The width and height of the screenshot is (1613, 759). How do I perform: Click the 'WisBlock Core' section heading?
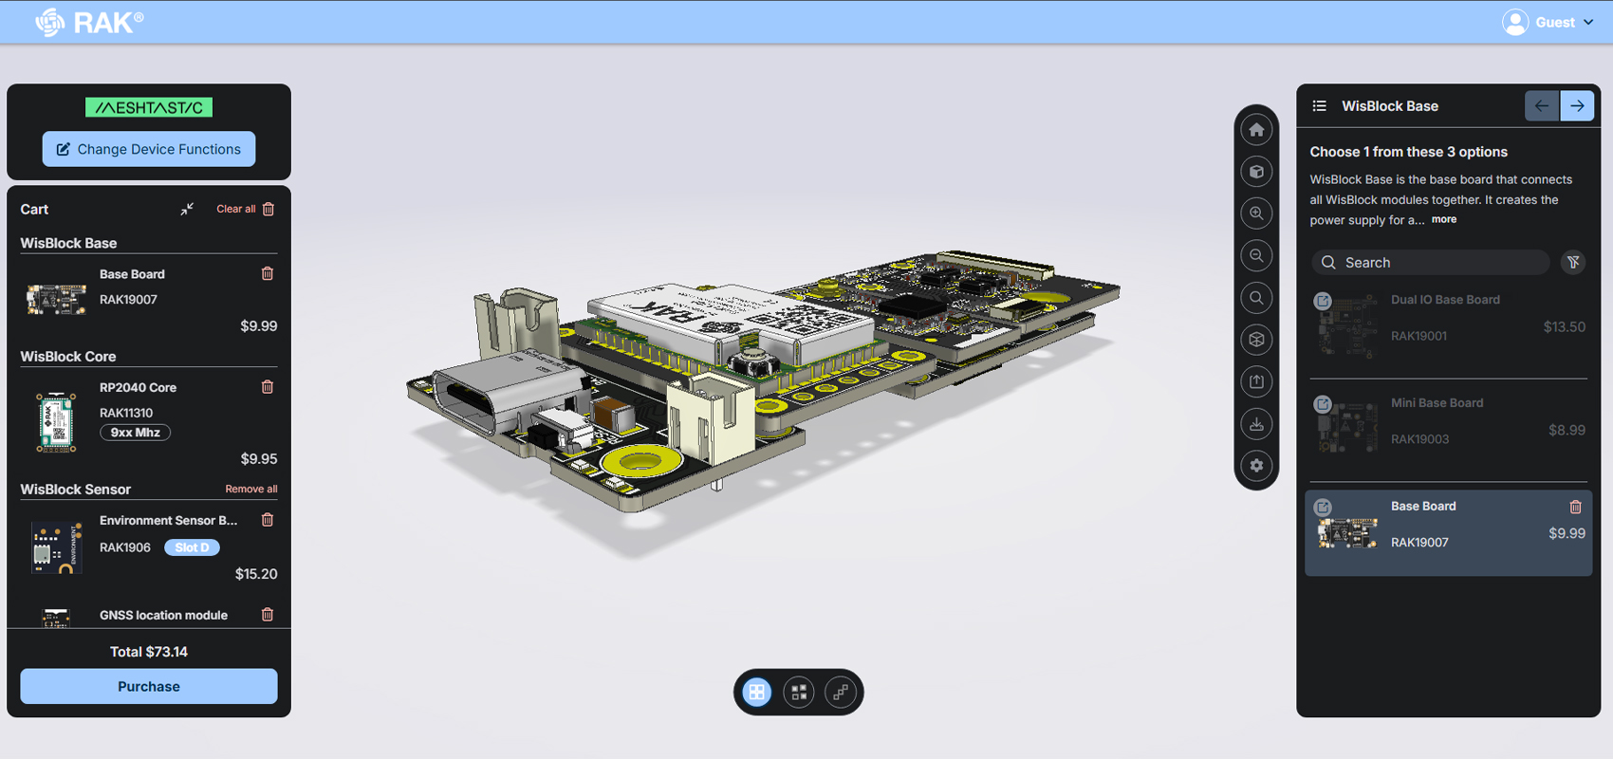coord(68,357)
